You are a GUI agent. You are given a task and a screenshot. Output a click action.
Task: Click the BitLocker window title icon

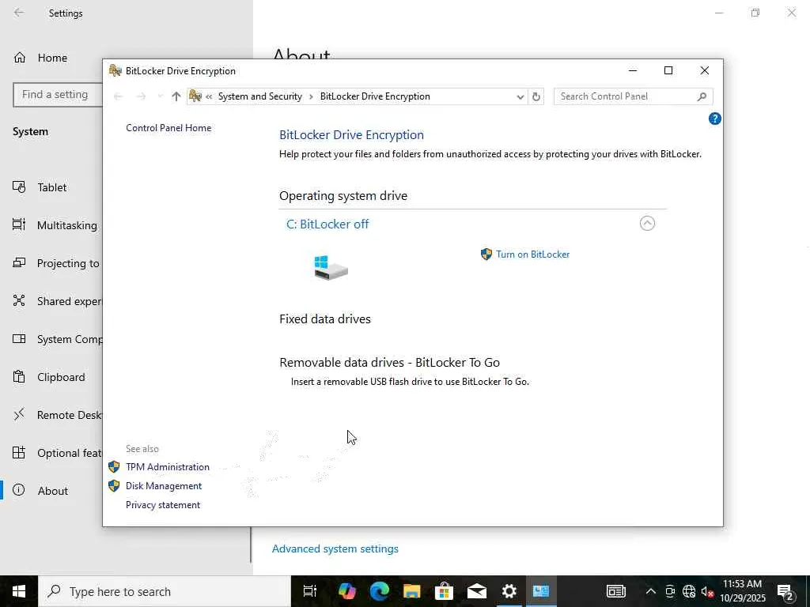click(x=115, y=70)
